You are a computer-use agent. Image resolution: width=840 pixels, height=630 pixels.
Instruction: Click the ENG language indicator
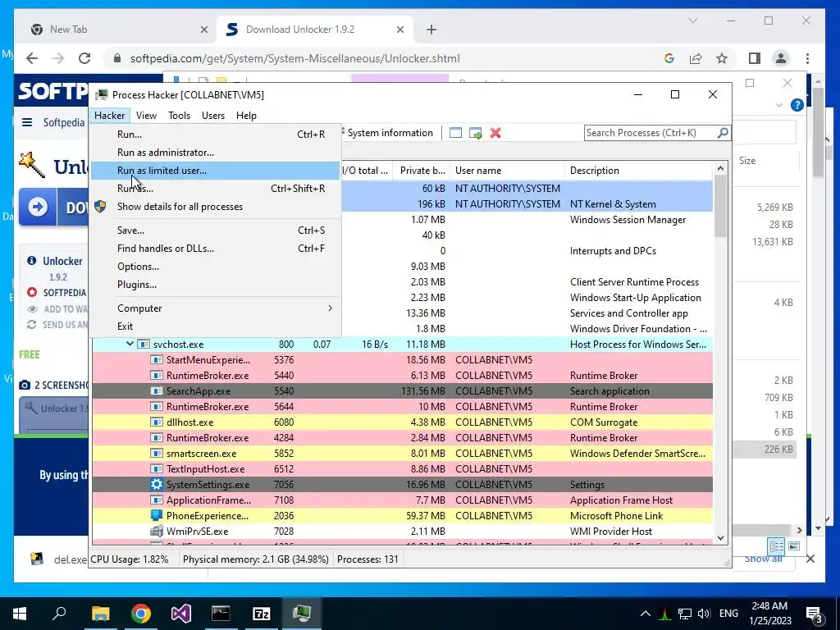click(728, 614)
